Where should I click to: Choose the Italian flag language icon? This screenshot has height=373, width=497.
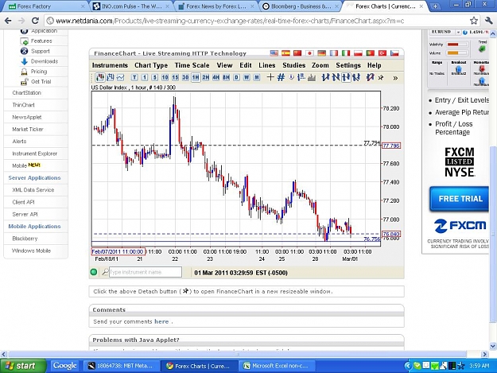[345, 53]
